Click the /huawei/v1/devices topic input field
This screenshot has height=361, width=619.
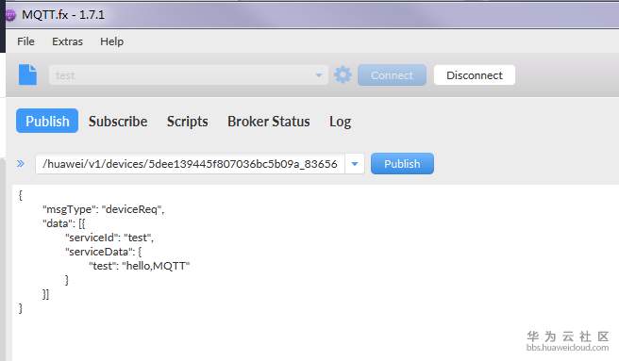(x=190, y=164)
